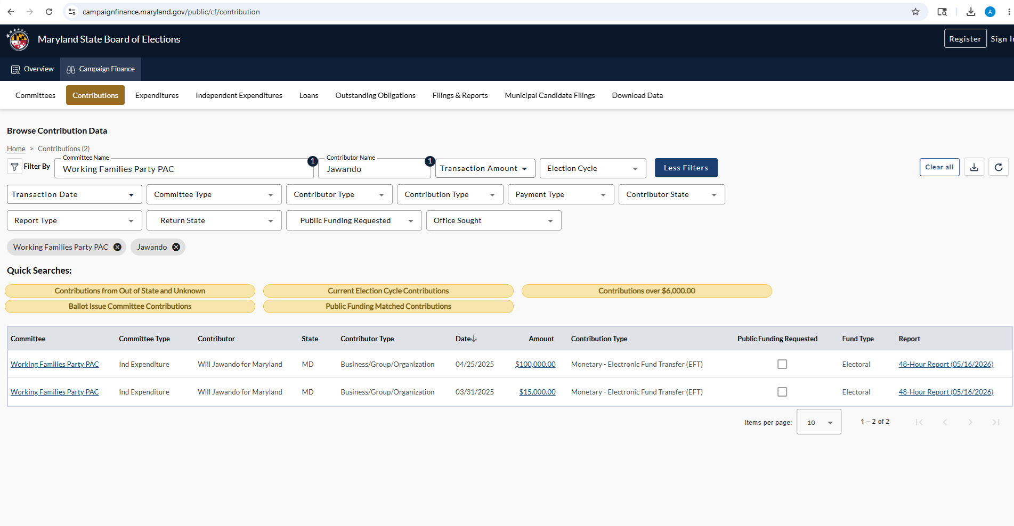This screenshot has width=1014, height=526.
Task: Check Public Funding Requested for 04/25/2025 row
Action: [x=782, y=364]
